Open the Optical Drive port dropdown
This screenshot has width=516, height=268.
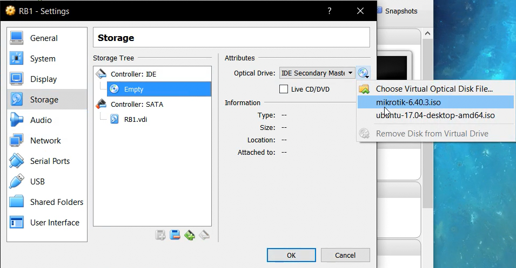pyautogui.click(x=317, y=73)
